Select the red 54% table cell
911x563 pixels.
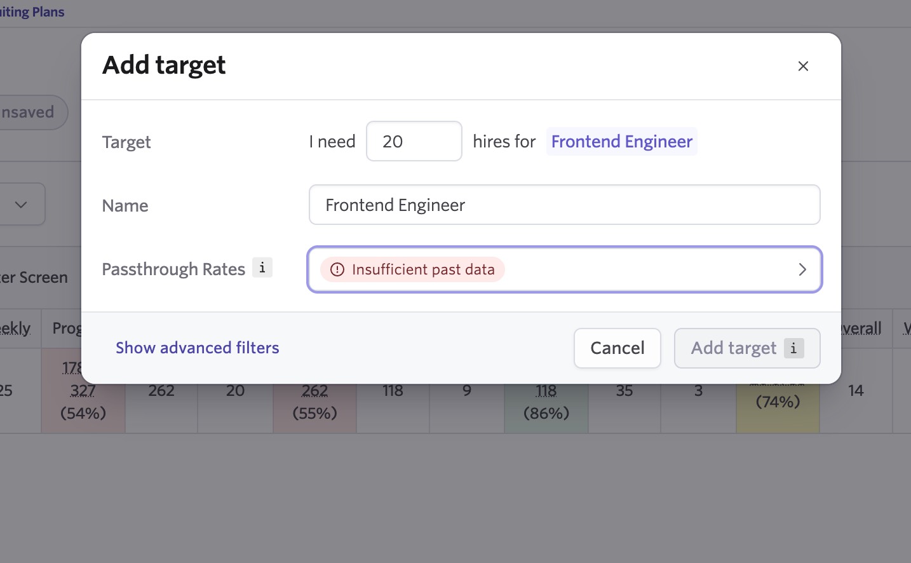click(x=83, y=390)
